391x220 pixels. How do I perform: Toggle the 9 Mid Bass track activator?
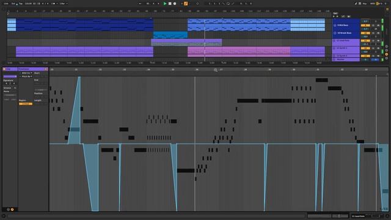tap(365, 26)
